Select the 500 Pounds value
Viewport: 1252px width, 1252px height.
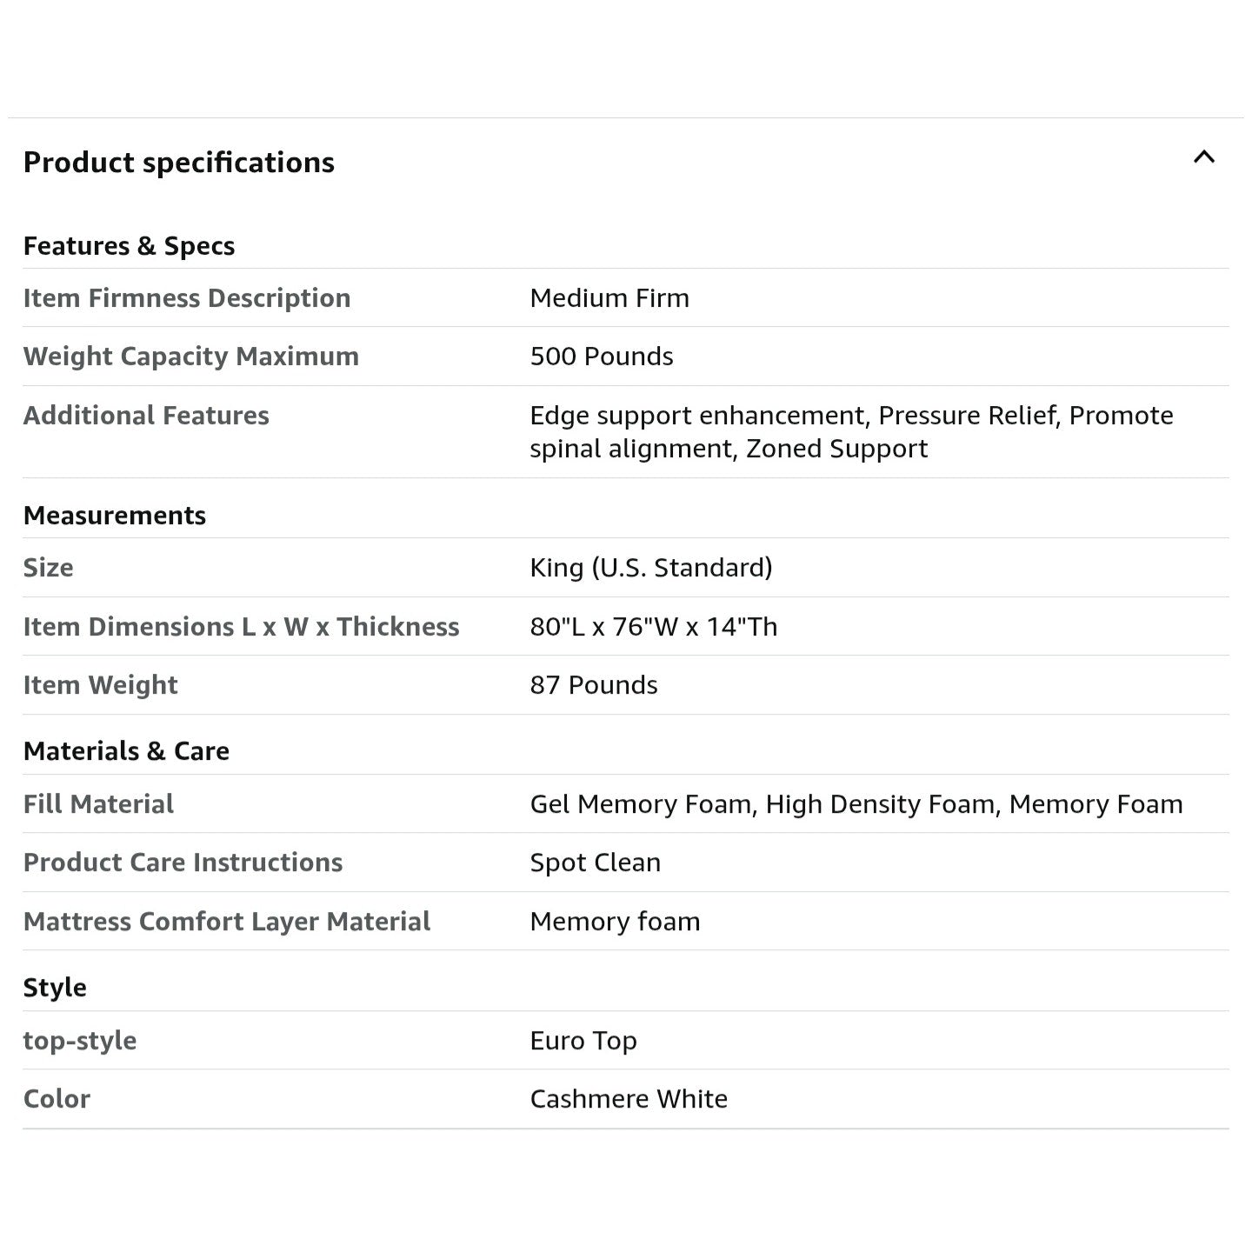[x=602, y=356]
